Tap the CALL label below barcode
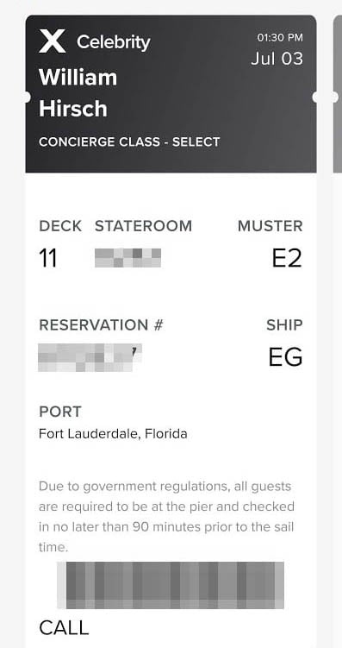The width and height of the screenshot is (342, 648). coord(64,628)
